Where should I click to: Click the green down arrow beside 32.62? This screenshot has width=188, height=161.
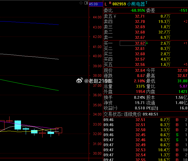point(147,43)
